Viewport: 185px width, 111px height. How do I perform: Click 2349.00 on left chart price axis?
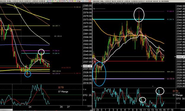87,48
